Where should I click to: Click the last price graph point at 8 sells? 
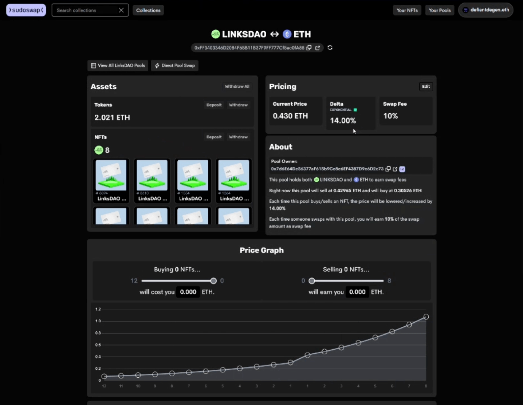426,317
